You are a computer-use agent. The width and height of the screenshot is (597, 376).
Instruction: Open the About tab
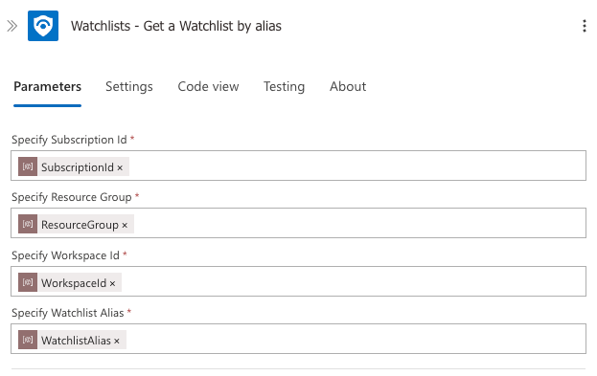(x=348, y=87)
